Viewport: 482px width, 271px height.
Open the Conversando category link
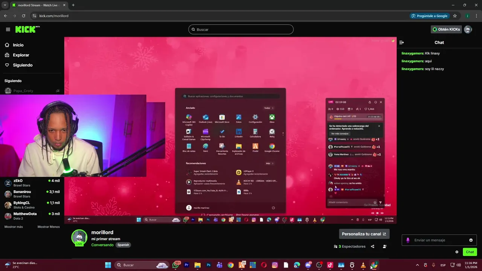point(102,245)
